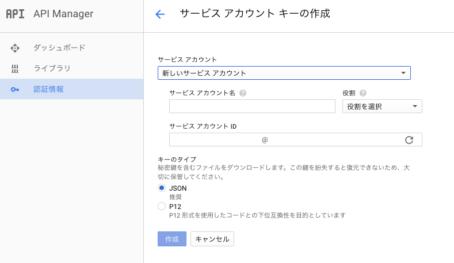This screenshot has width=454, height=263.
Task: Click the API Manager title text
Action: [x=63, y=14]
